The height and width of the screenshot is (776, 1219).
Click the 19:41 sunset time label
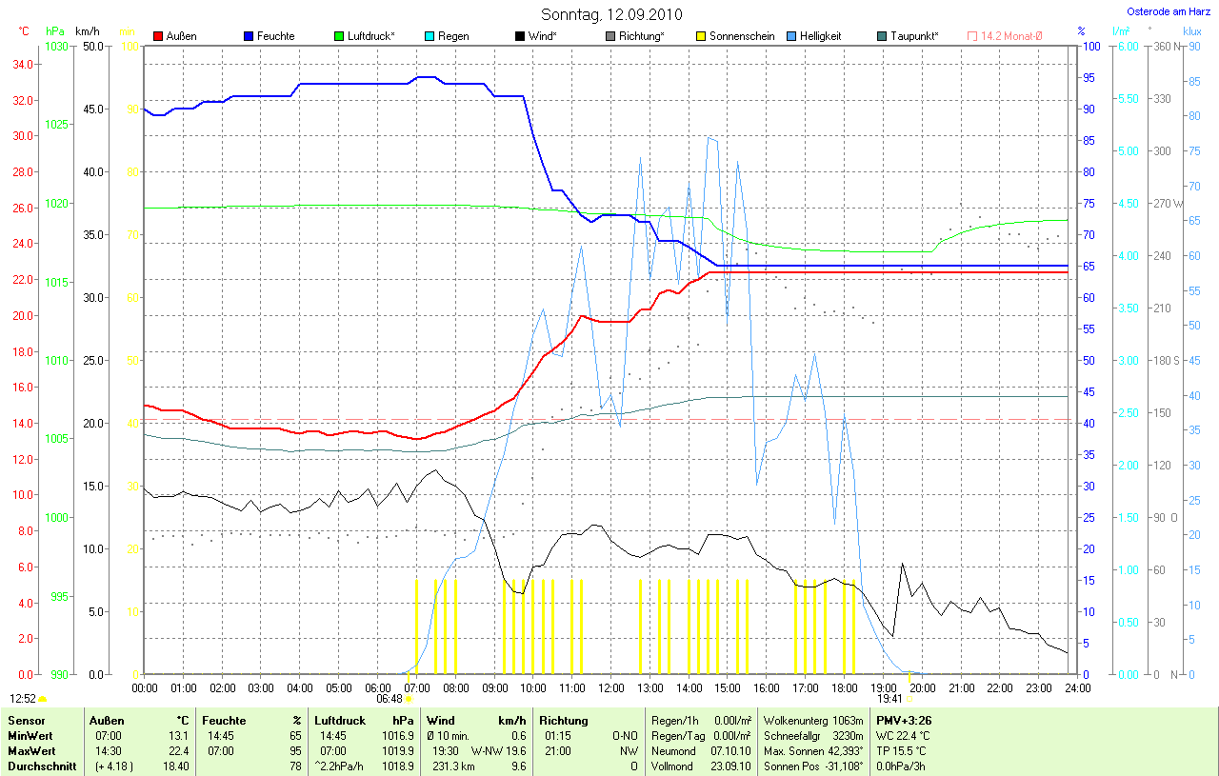pos(889,698)
